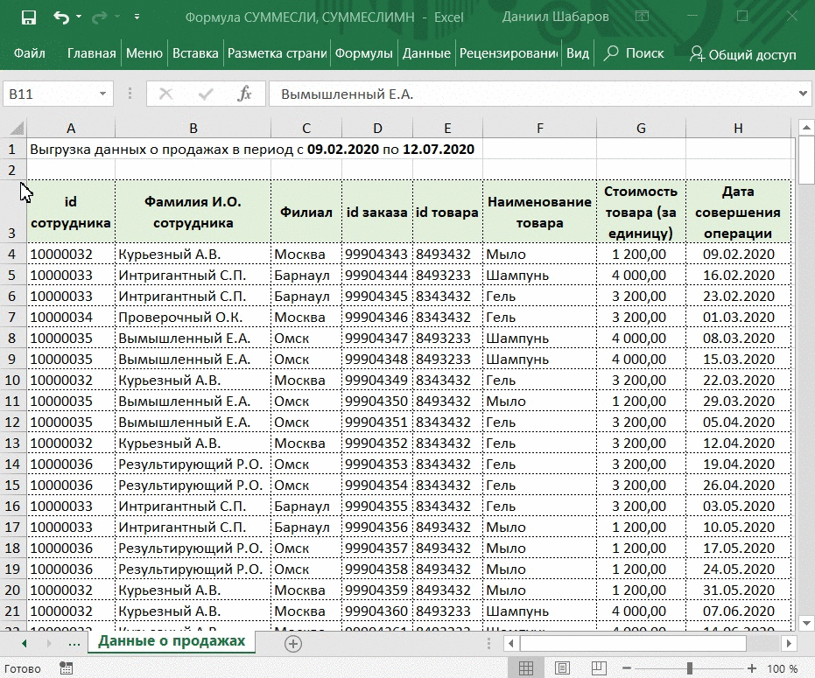Go to the next sheet tab arrow
The height and width of the screenshot is (678, 815).
pos(49,644)
